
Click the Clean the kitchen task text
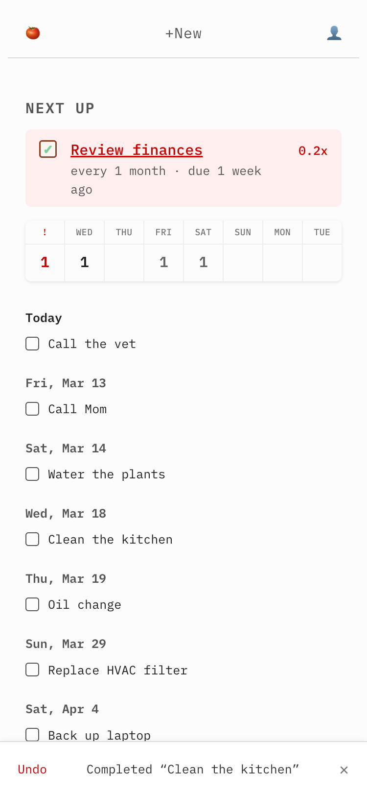pos(110,540)
